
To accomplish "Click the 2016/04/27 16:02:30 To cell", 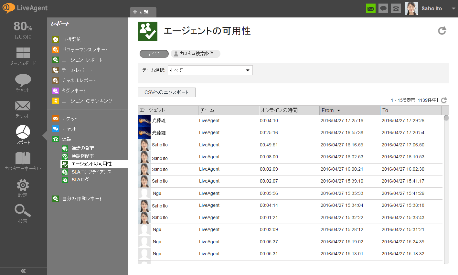I will click(x=403, y=169).
